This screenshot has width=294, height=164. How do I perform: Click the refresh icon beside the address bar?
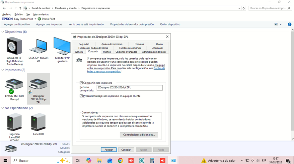[x=244, y=8]
